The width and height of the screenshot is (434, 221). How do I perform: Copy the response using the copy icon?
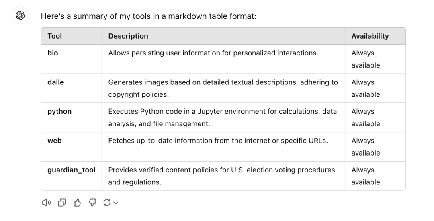(x=62, y=203)
